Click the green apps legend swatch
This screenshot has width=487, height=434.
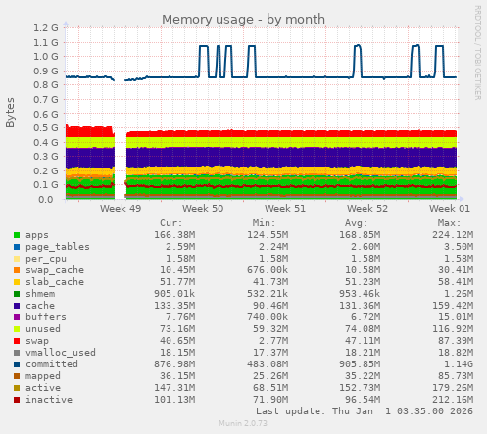pos(17,235)
